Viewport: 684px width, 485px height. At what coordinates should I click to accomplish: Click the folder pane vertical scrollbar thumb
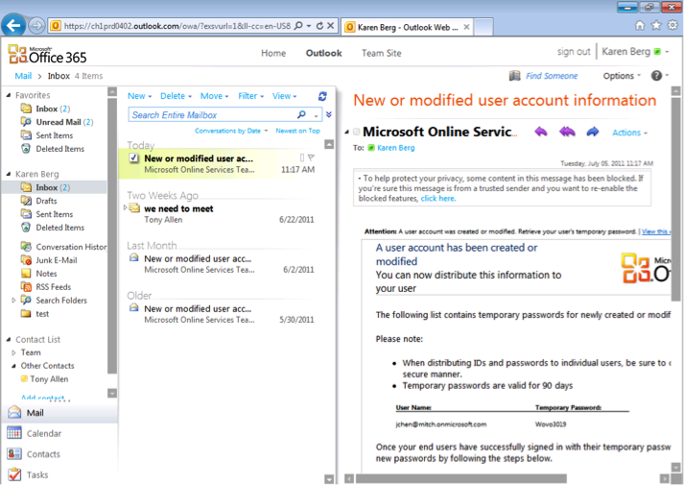tap(112, 235)
